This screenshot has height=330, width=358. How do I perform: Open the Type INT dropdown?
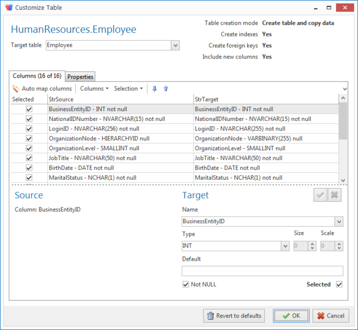tap(285, 246)
